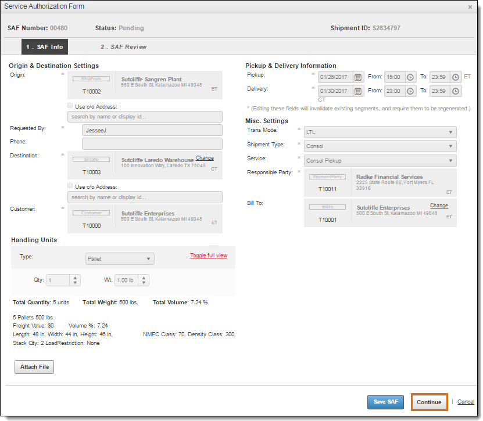The height and width of the screenshot is (421, 483).
Task: Click the Continue button
Action: (x=429, y=402)
